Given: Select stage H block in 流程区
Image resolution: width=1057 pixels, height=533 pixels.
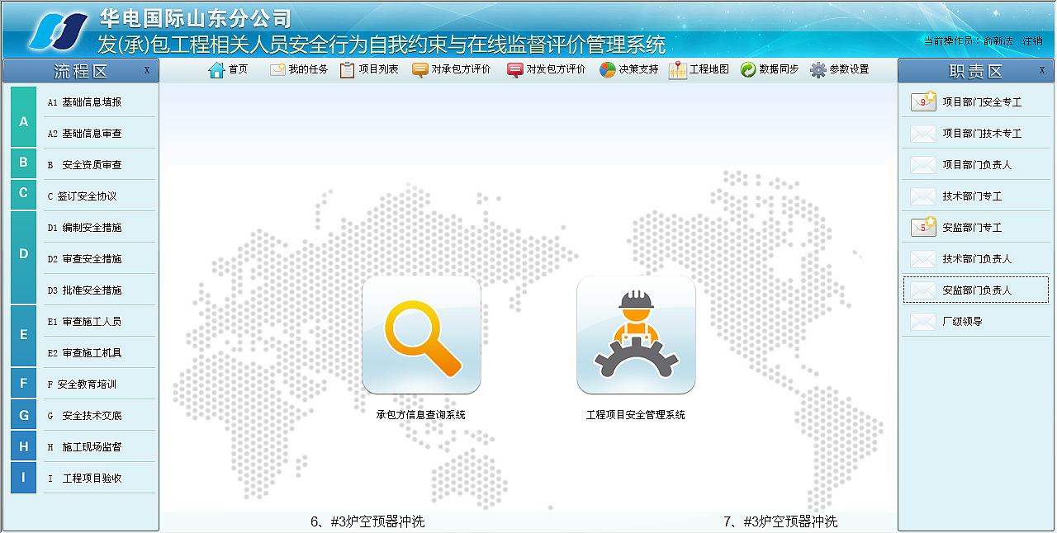Looking at the screenshot, I should point(24,446).
